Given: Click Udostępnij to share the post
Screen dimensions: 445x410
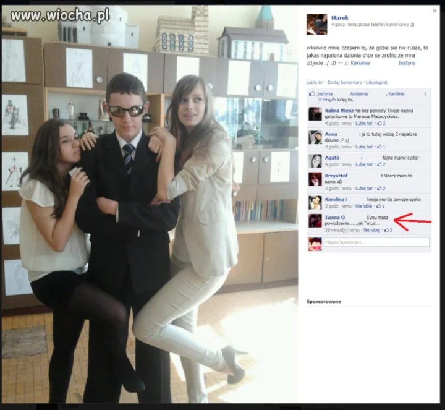Looking at the screenshot, I should click(376, 83).
